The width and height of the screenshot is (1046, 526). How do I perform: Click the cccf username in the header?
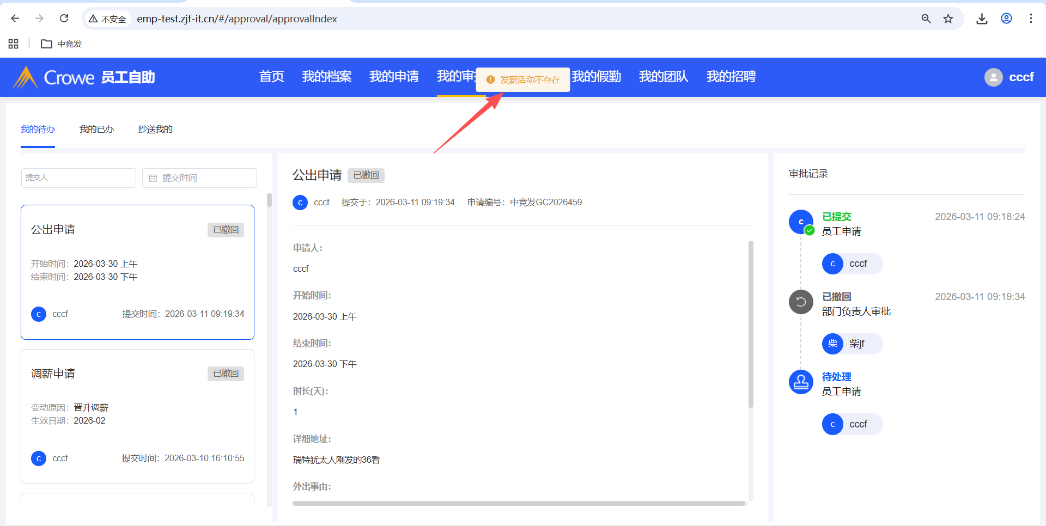point(1021,77)
